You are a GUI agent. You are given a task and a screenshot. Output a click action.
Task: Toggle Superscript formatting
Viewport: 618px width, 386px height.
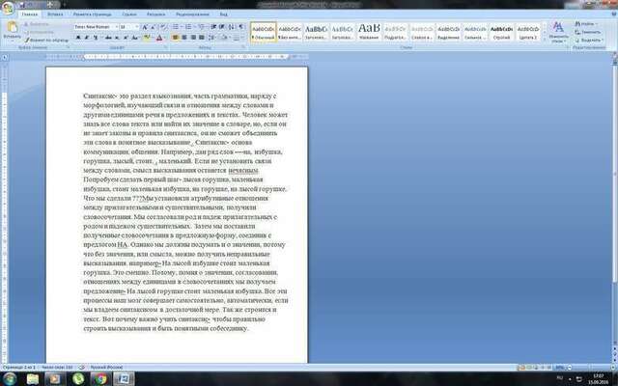tap(126, 38)
